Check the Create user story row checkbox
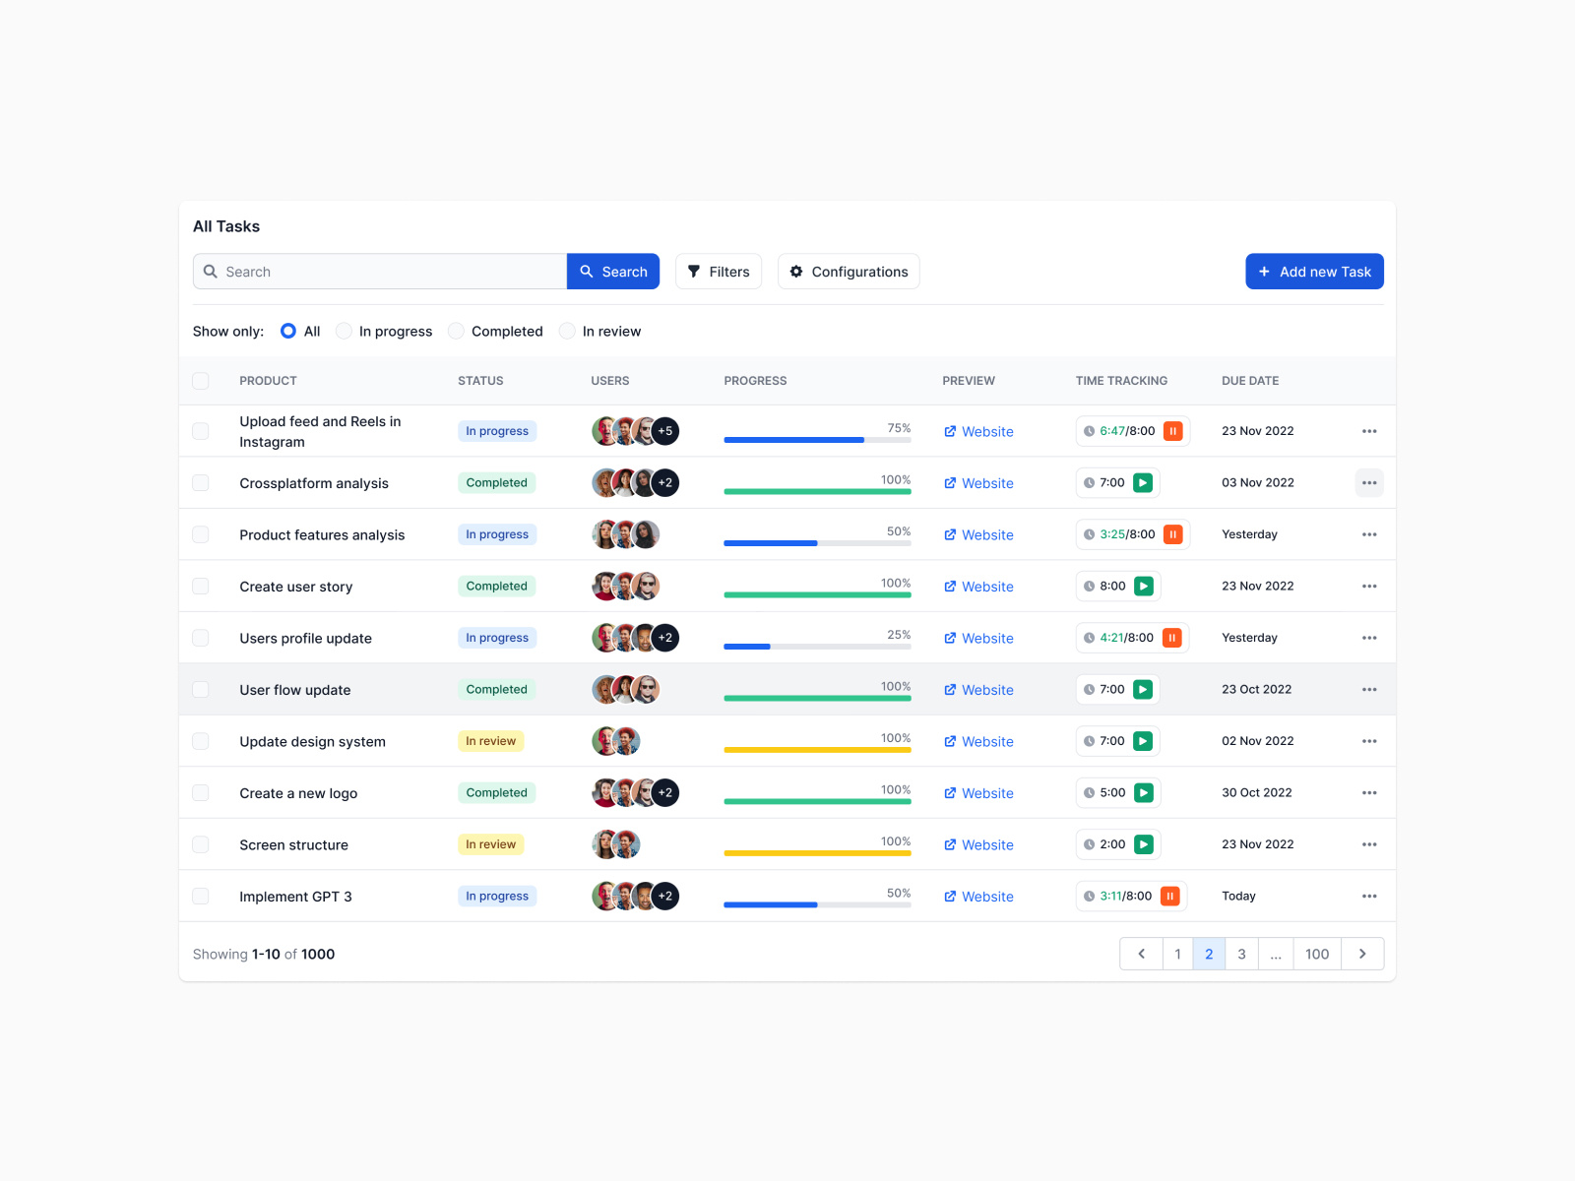1575x1181 pixels. pyautogui.click(x=201, y=587)
